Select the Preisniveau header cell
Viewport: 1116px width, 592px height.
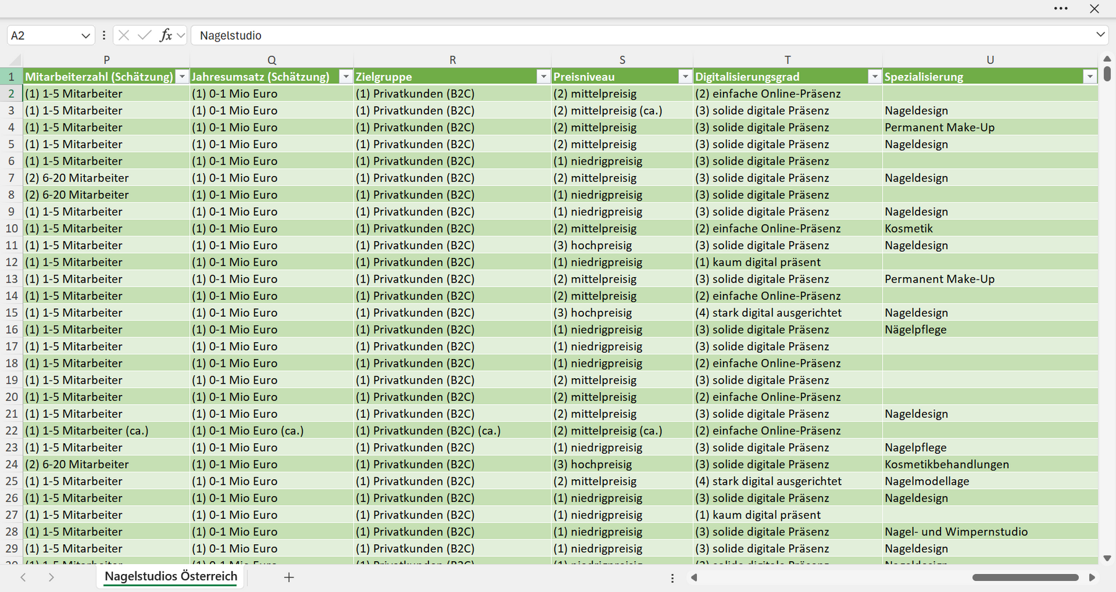coord(622,77)
